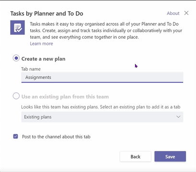Click the text about existing plans in this team
The image size is (196, 172).
point(101,107)
